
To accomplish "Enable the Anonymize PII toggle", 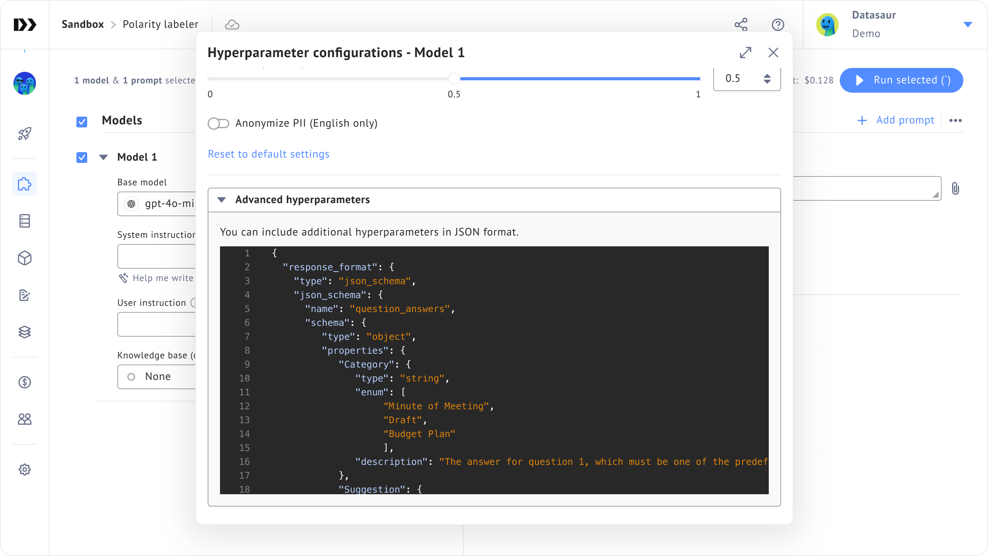I will 218,124.
